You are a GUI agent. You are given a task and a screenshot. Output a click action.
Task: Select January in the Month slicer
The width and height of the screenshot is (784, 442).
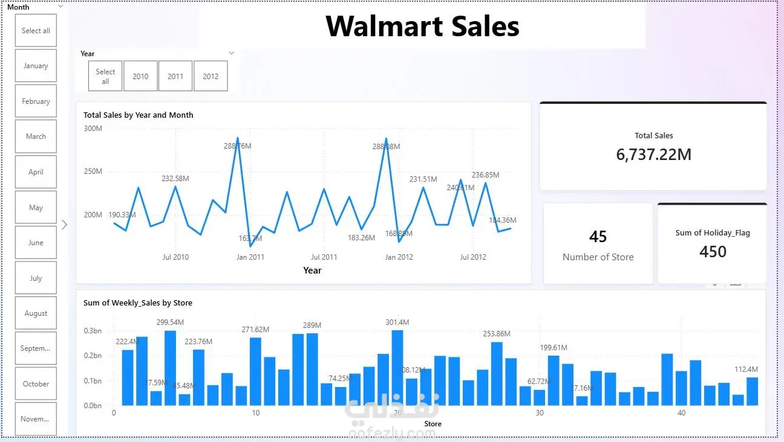coord(36,66)
